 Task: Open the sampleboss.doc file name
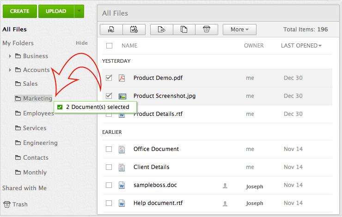(155, 185)
